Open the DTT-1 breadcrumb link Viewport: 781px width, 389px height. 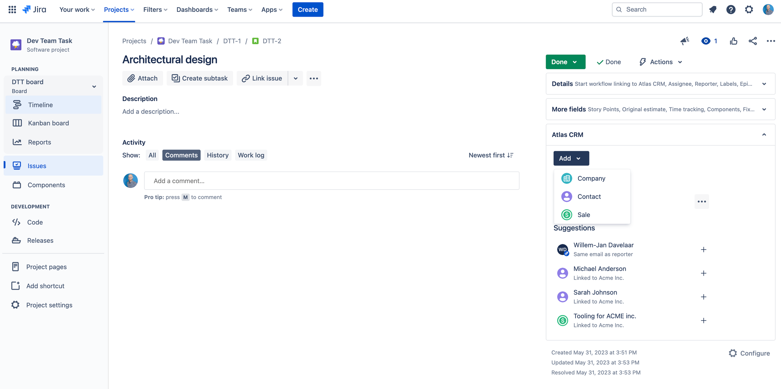point(232,41)
